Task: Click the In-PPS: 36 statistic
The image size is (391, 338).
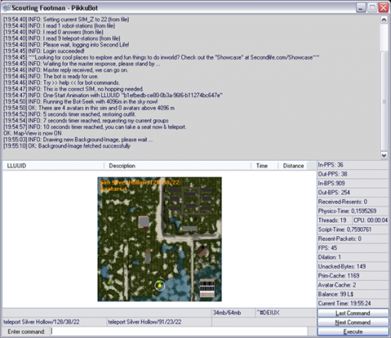Action: click(353, 164)
